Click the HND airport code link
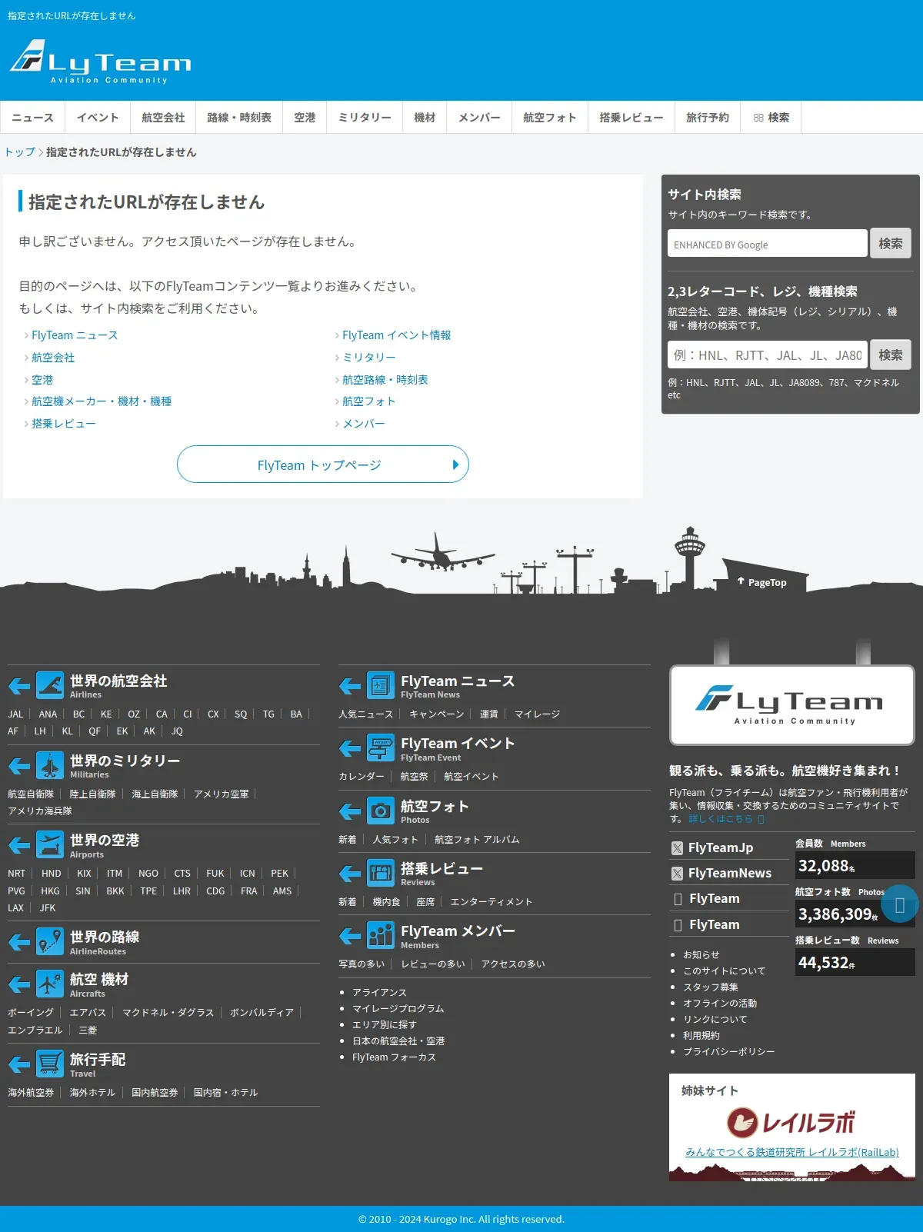Image resolution: width=923 pixels, height=1232 pixels. coord(51,874)
